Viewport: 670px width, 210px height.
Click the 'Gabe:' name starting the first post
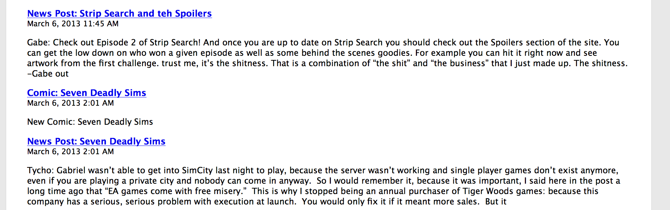[39, 43]
